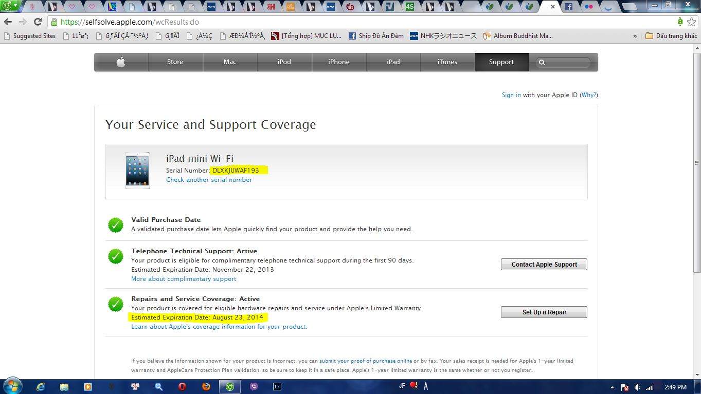Open the Store menu item

(x=175, y=62)
